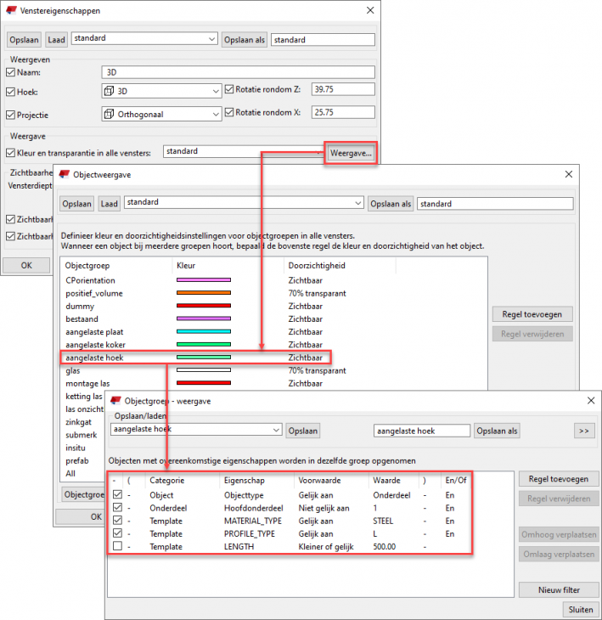This screenshot has width=602, height=620.
Task: Click the 70% transparant value for positief_volume
Action: 317,293
